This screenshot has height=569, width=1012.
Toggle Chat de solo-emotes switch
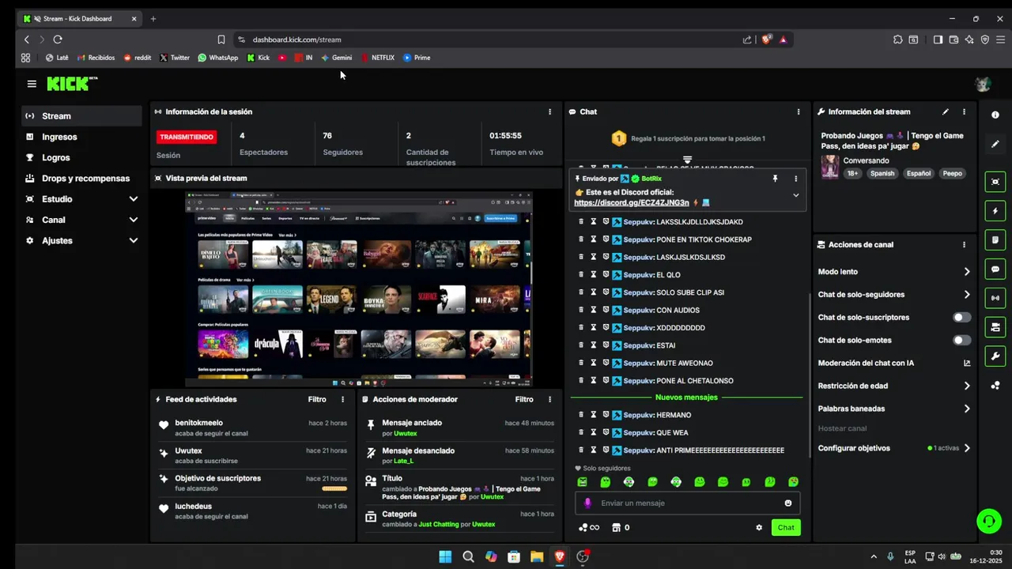pos(961,341)
